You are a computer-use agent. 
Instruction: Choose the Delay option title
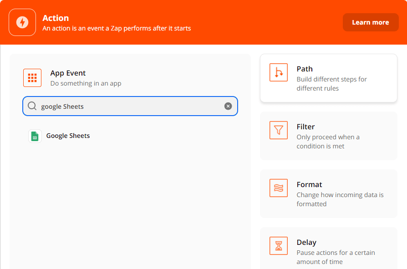point(306,242)
